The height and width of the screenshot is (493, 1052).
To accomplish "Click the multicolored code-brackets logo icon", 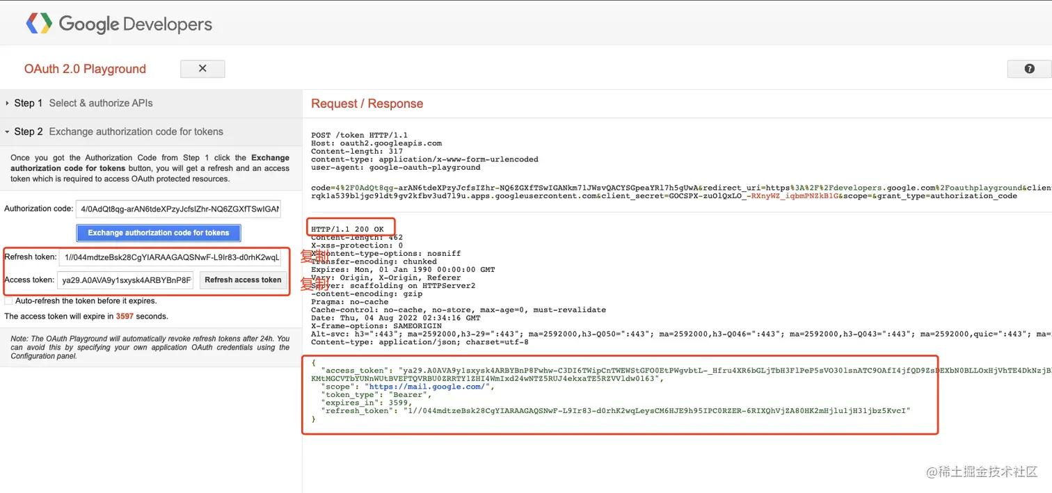I will (x=39, y=23).
